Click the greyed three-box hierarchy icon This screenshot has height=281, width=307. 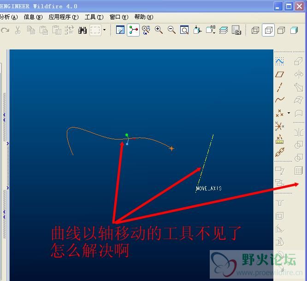(x=280, y=183)
